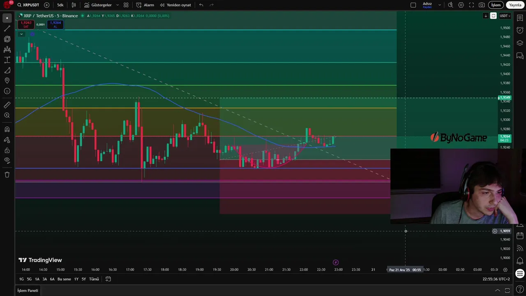Image resolution: width=526 pixels, height=296 pixels.
Task: Toggle magnet mode for drawings
Action: (x=7, y=129)
